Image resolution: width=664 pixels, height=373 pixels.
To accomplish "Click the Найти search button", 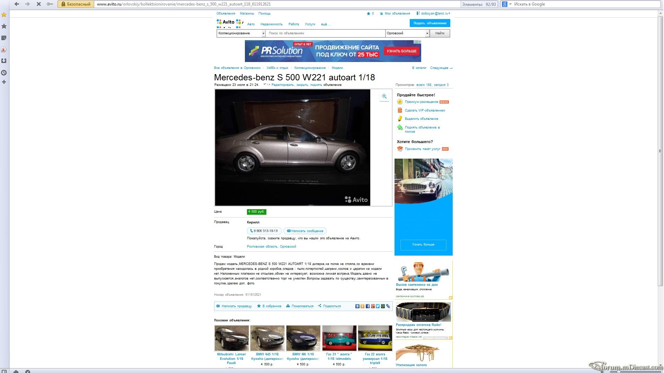I will [440, 33].
